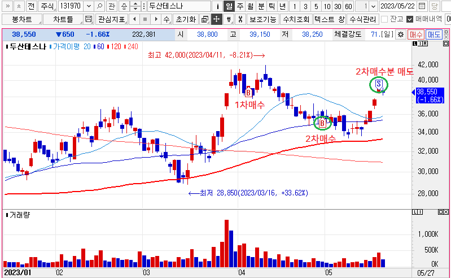The width and height of the screenshot is (451, 278).
Task: Click the stock code up/down stepper
Action: click(135, 6)
